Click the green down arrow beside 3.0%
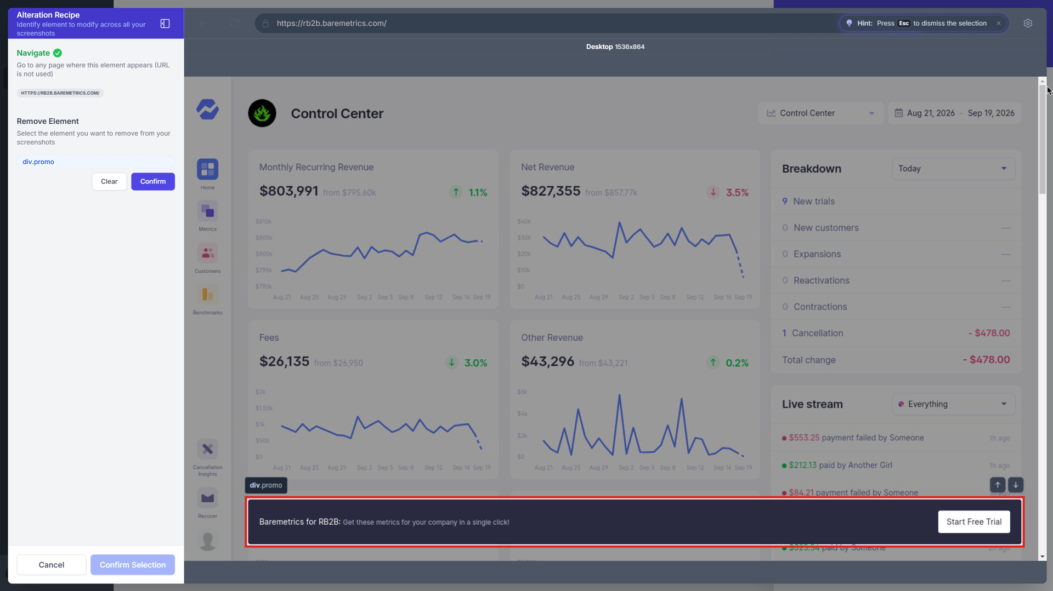Image resolution: width=1053 pixels, height=591 pixels. pos(451,362)
